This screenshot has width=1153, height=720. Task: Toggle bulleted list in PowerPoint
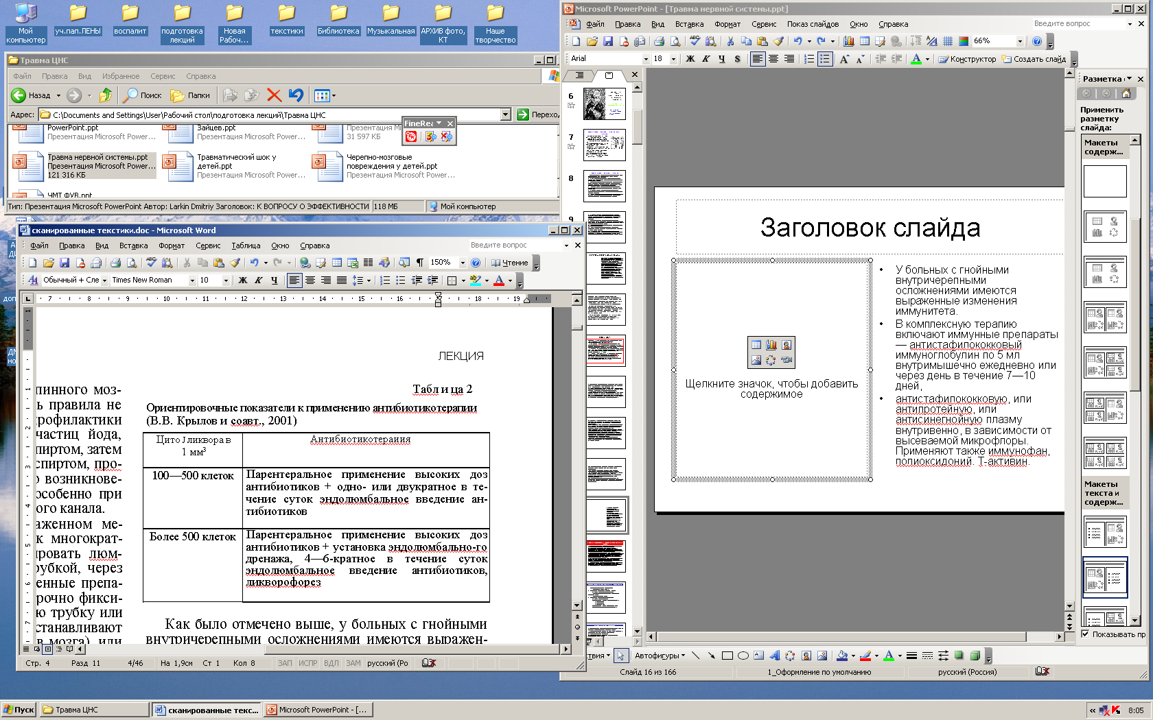pyautogui.click(x=825, y=59)
